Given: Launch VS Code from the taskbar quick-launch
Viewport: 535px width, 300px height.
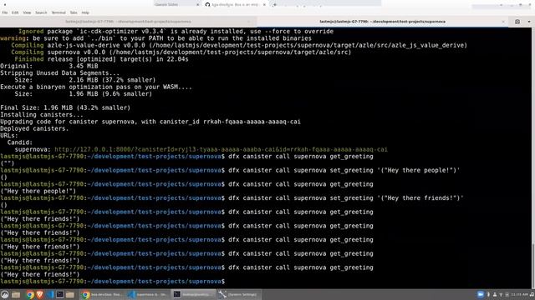Looking at the screenshot, I should click(50, 294).
